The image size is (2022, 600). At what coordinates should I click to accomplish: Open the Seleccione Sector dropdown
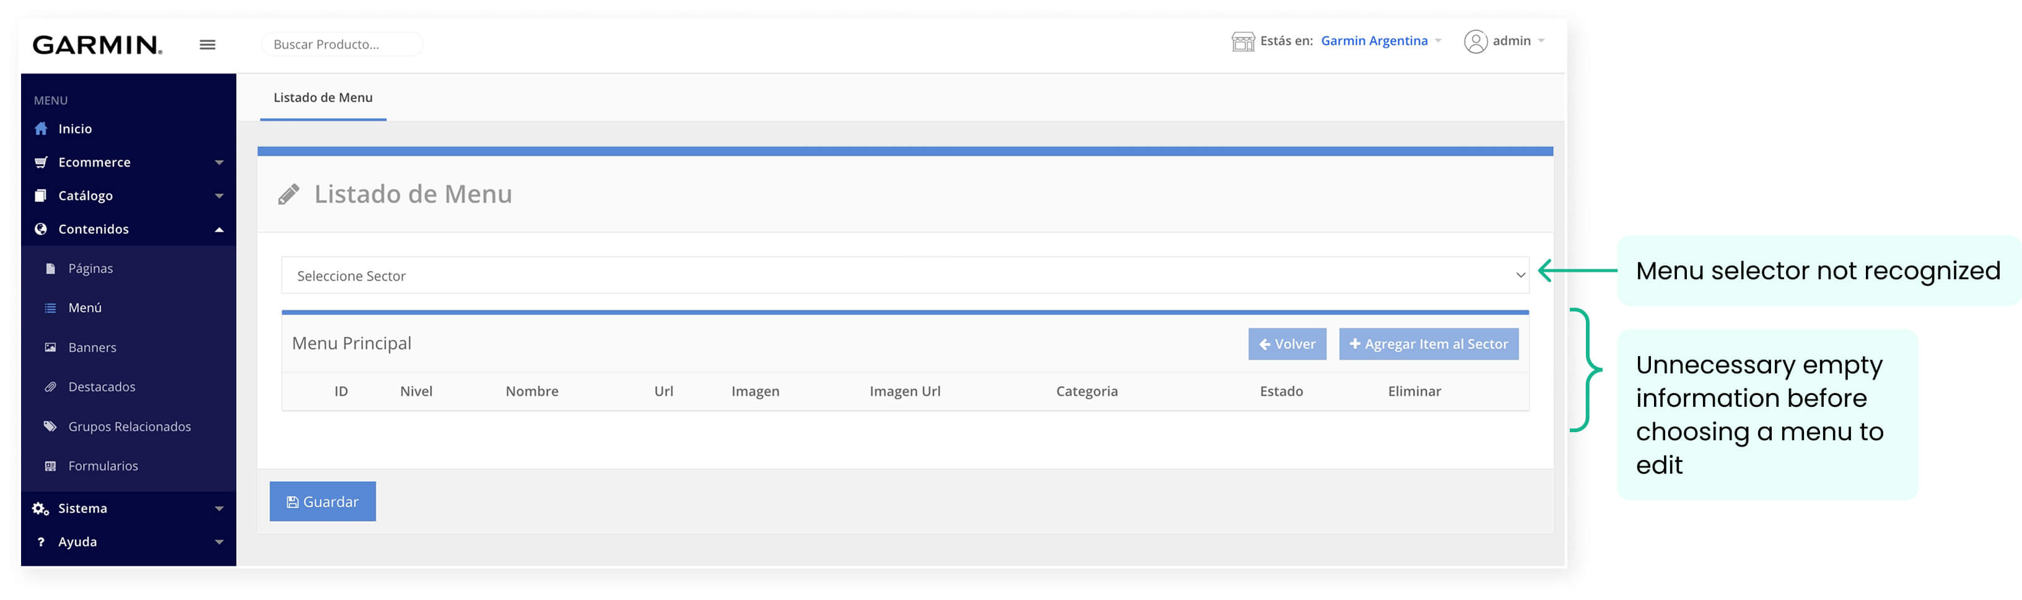point(904,276)
